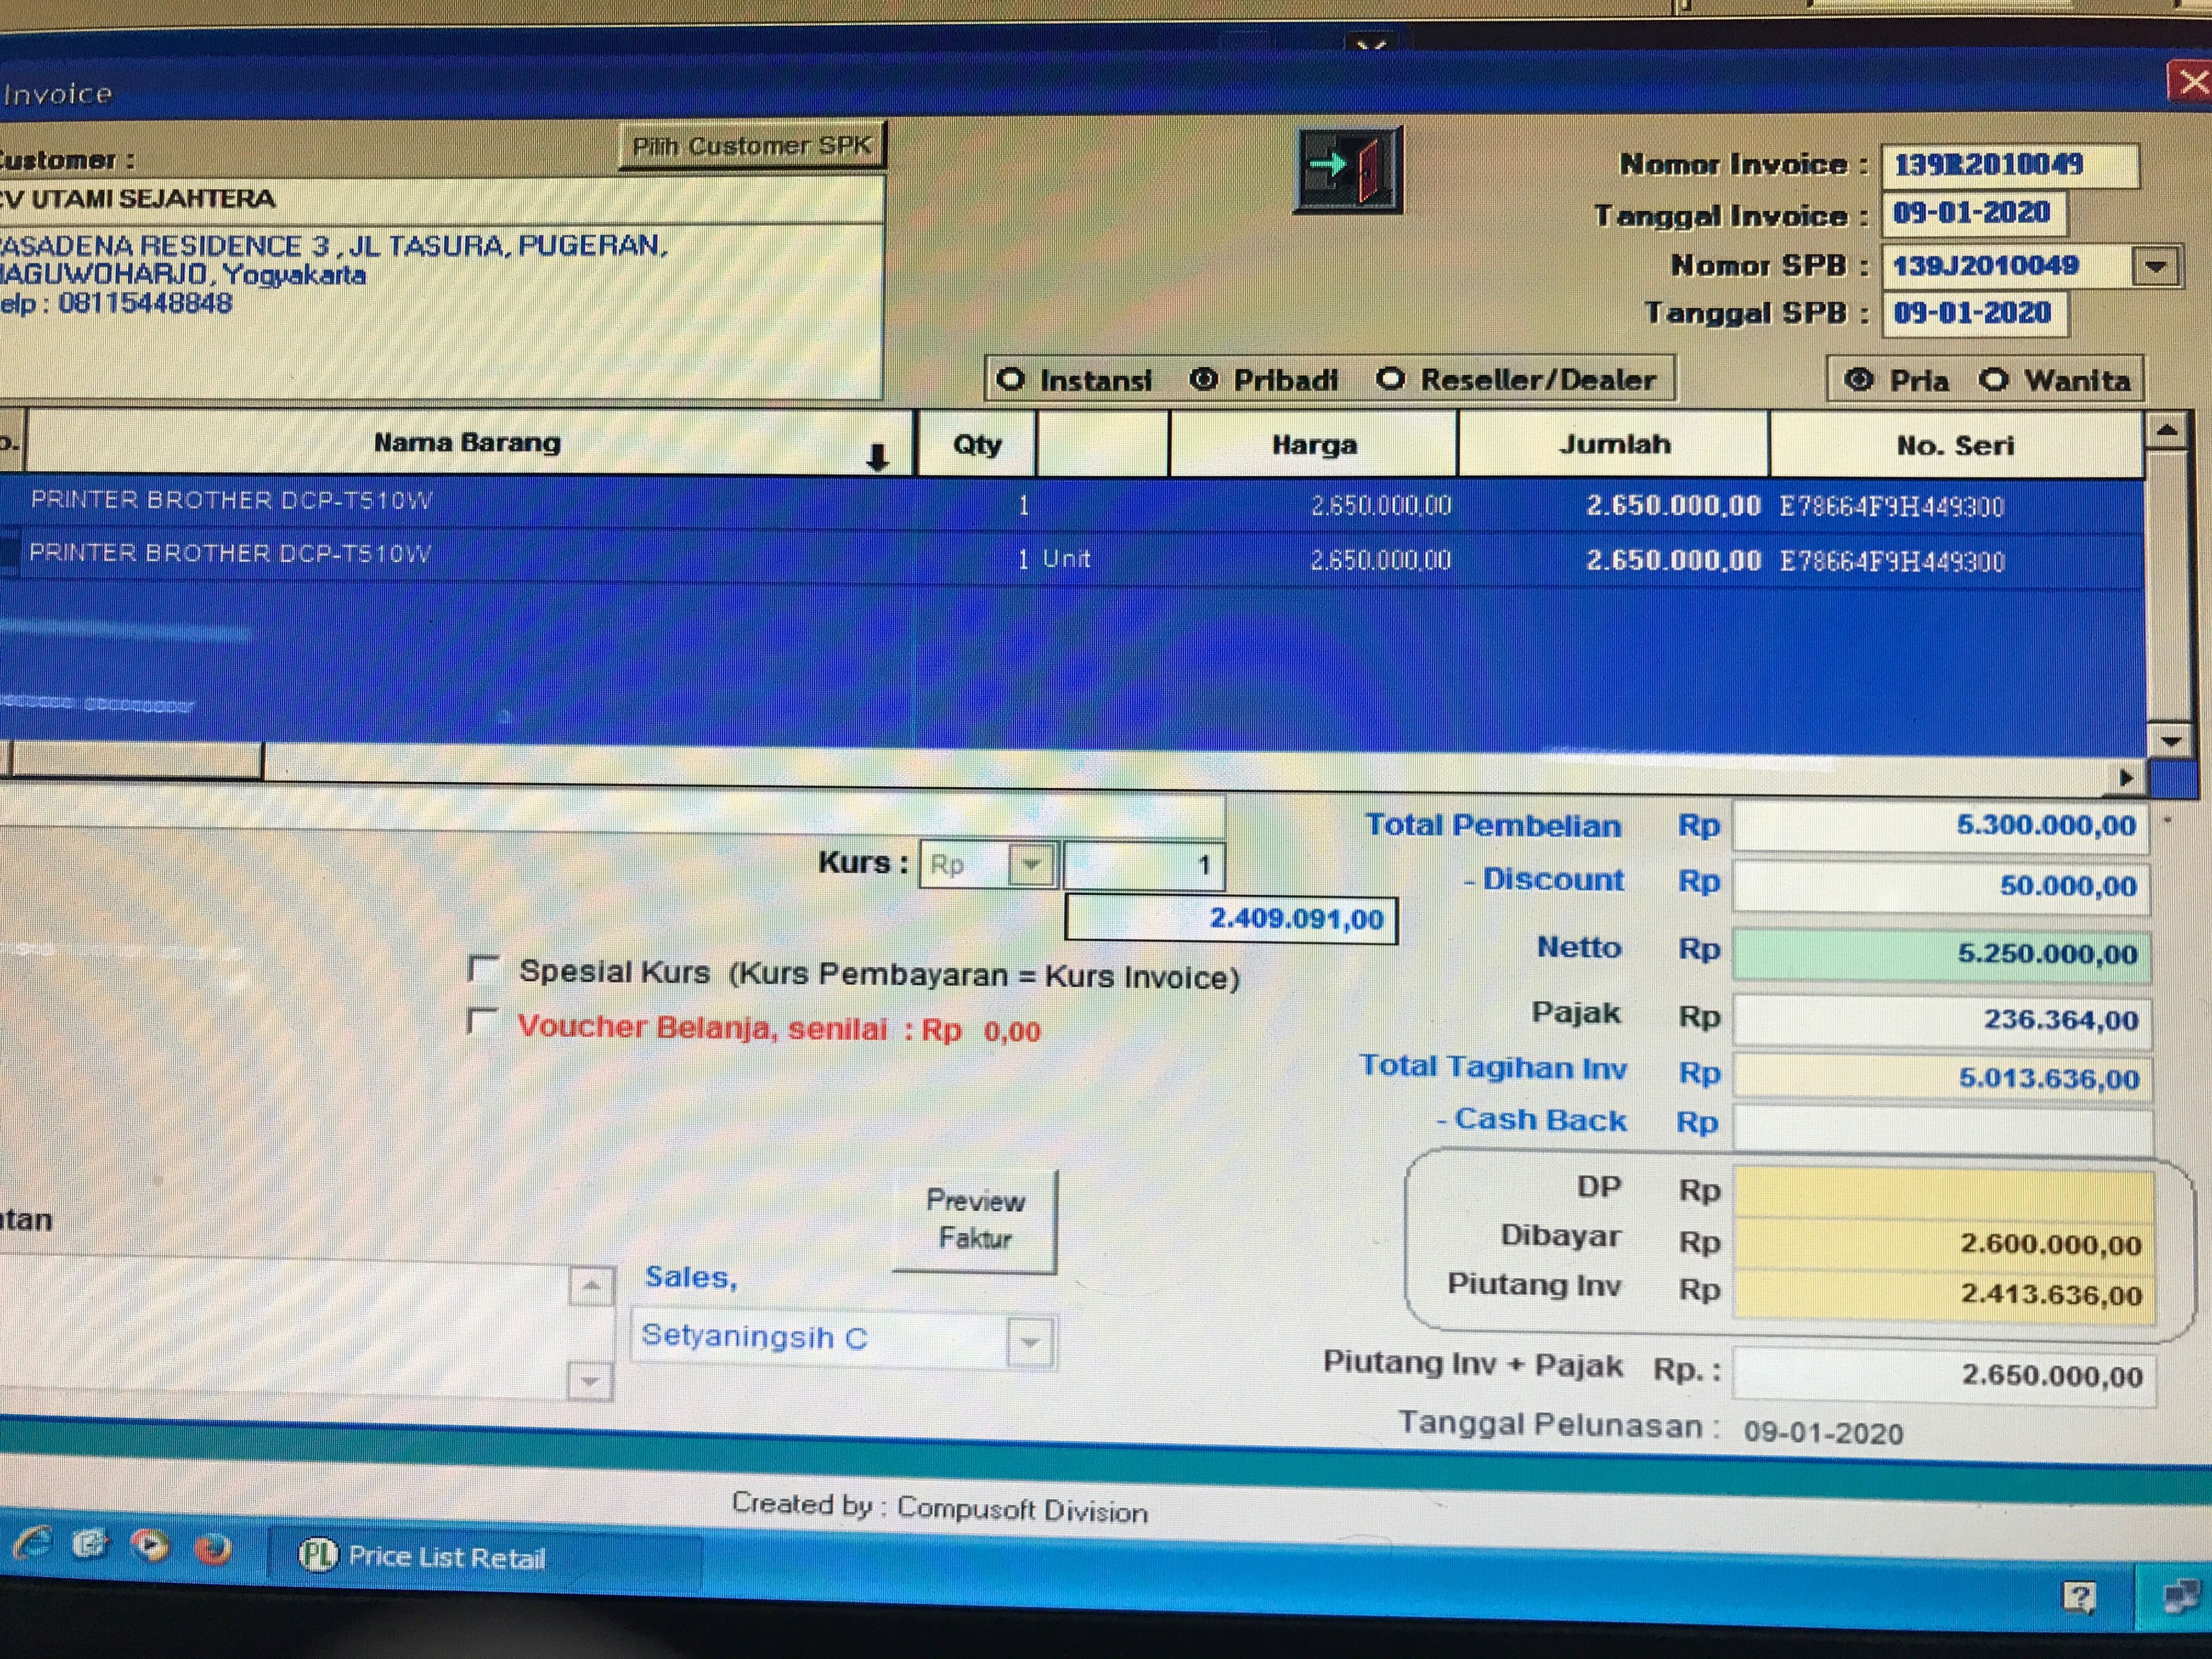The height and width of the screenshot is (1659, 2212).
Task: Choose the Wanita gender radio button
Action: click(x=1994, y=380)
